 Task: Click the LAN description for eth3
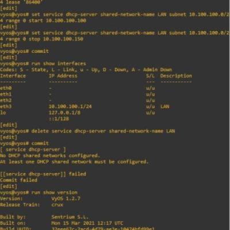(x=165, y=106)
